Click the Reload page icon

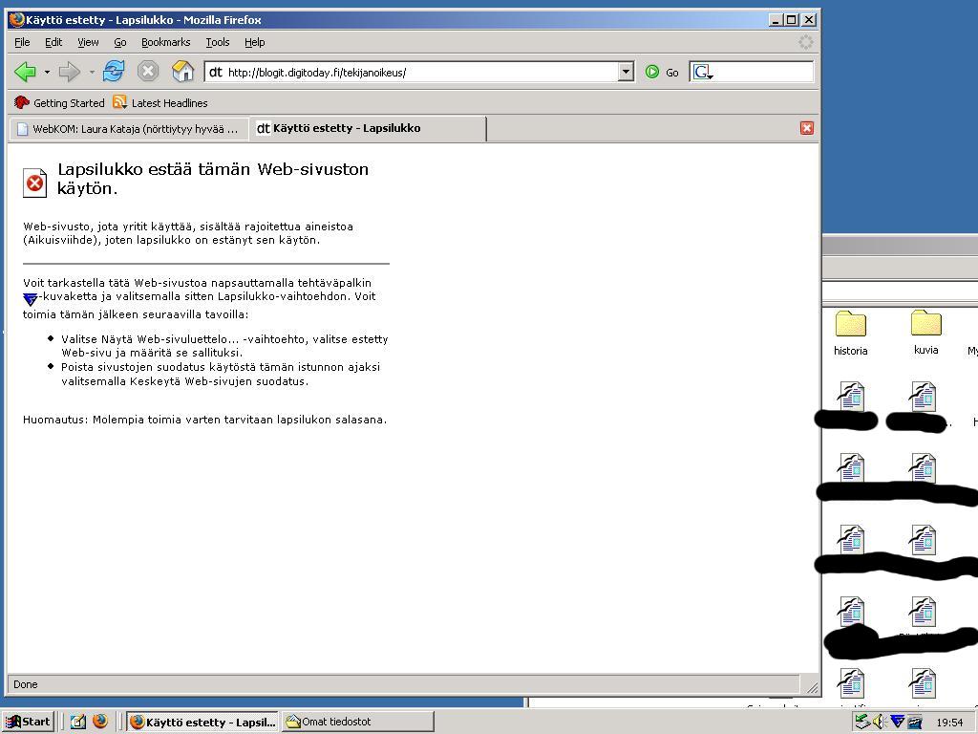point(114,72)
